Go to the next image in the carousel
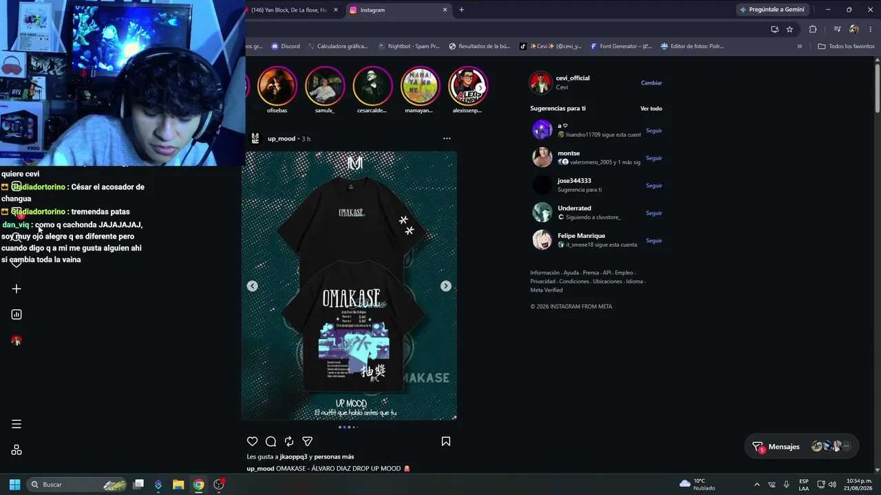Image resolution: width=881 pixels, height=495 pixels. point(446,286)
